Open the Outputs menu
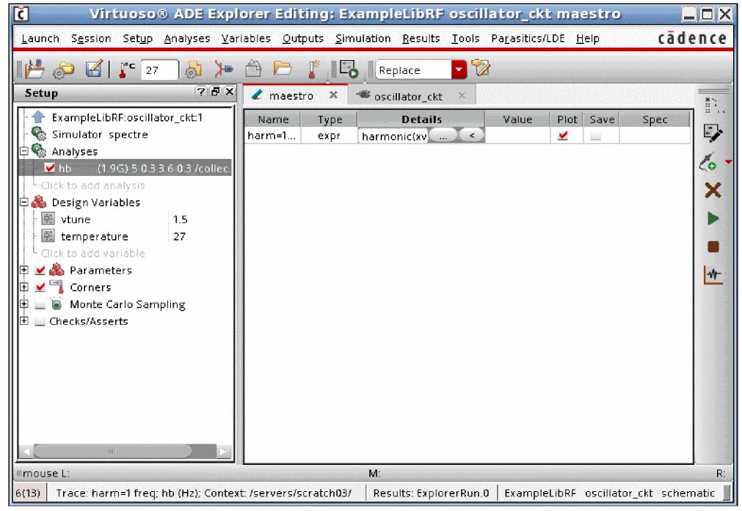Screen dimensions: 742x511 [x=303, y=38]
